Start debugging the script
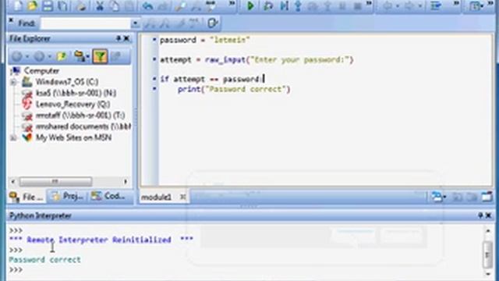499x281 pixels. (x=268, y=5)
